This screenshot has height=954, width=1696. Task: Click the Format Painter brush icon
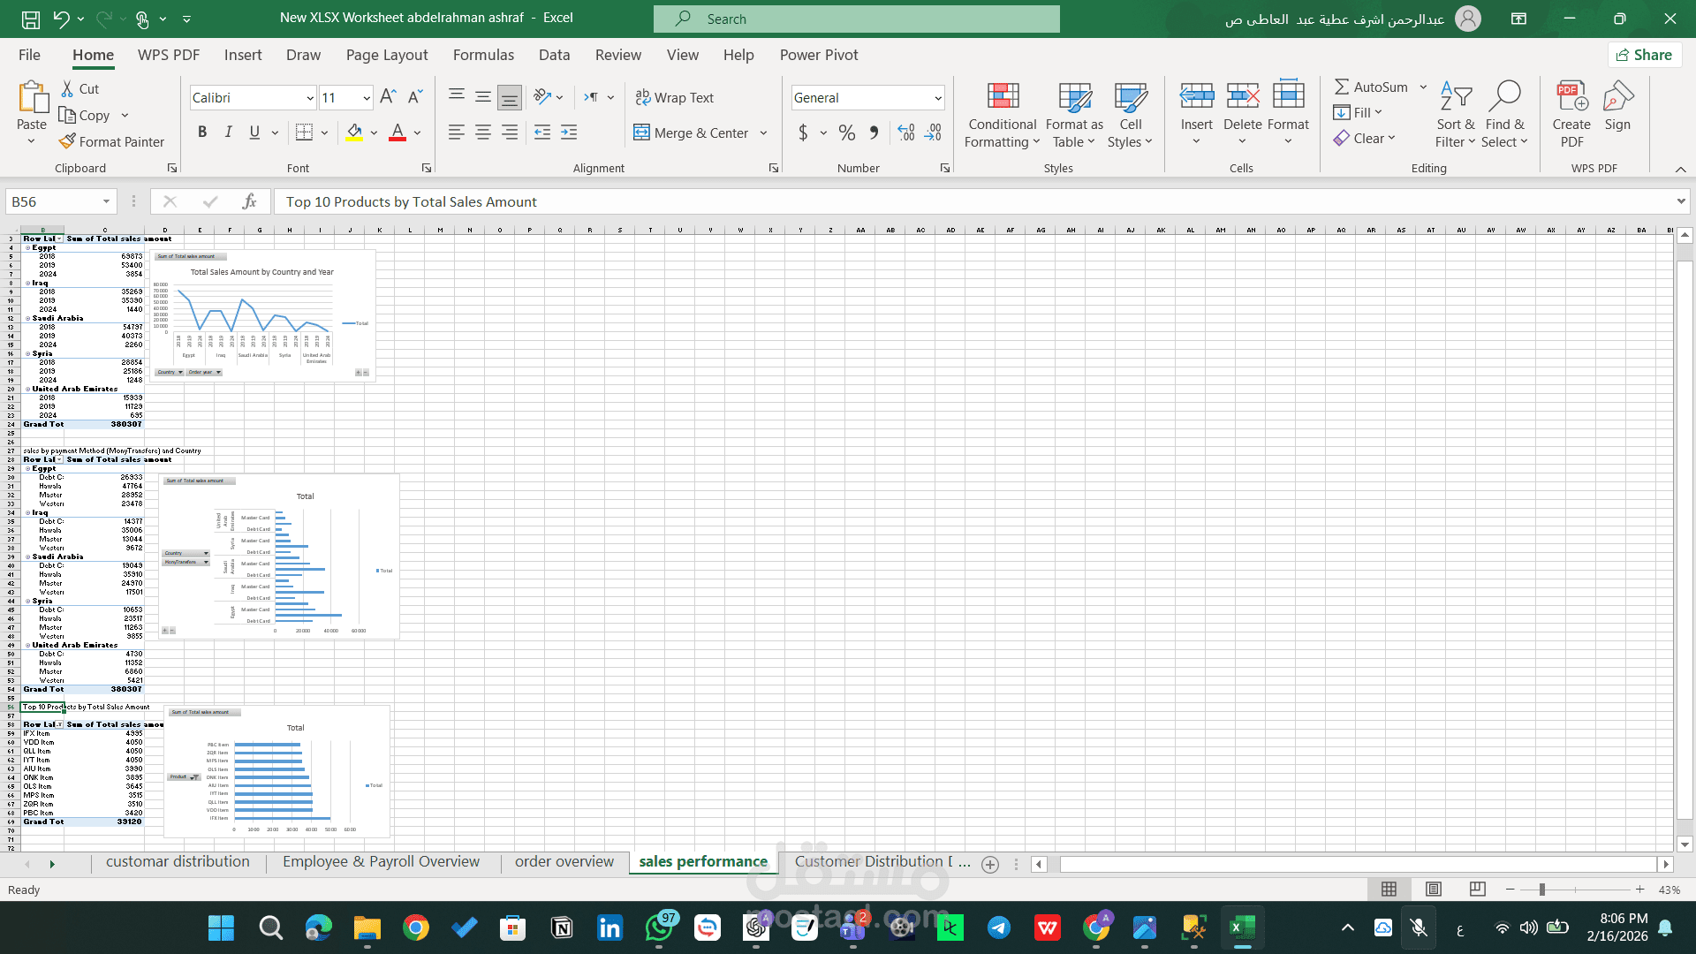(x=68, y=141)
